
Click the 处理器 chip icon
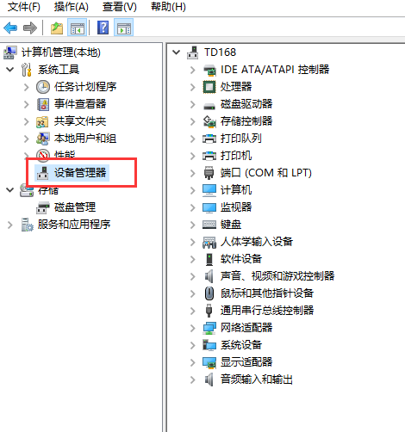pos(209,87)
